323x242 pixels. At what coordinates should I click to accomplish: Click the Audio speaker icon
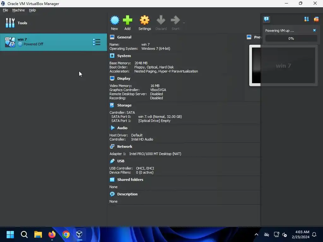tap(112, 128)
